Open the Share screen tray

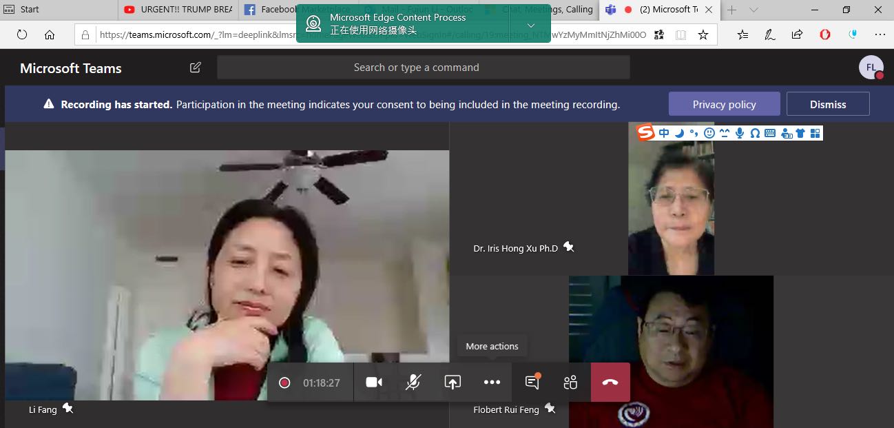(x=453, y=383)
